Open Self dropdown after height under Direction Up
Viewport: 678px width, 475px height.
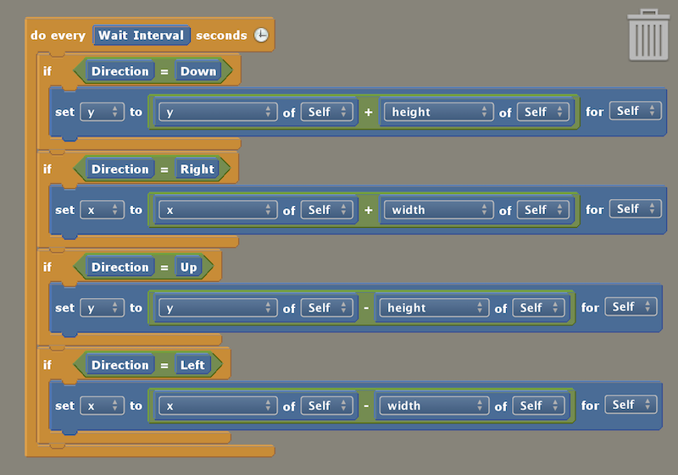[x=538, y=308]
